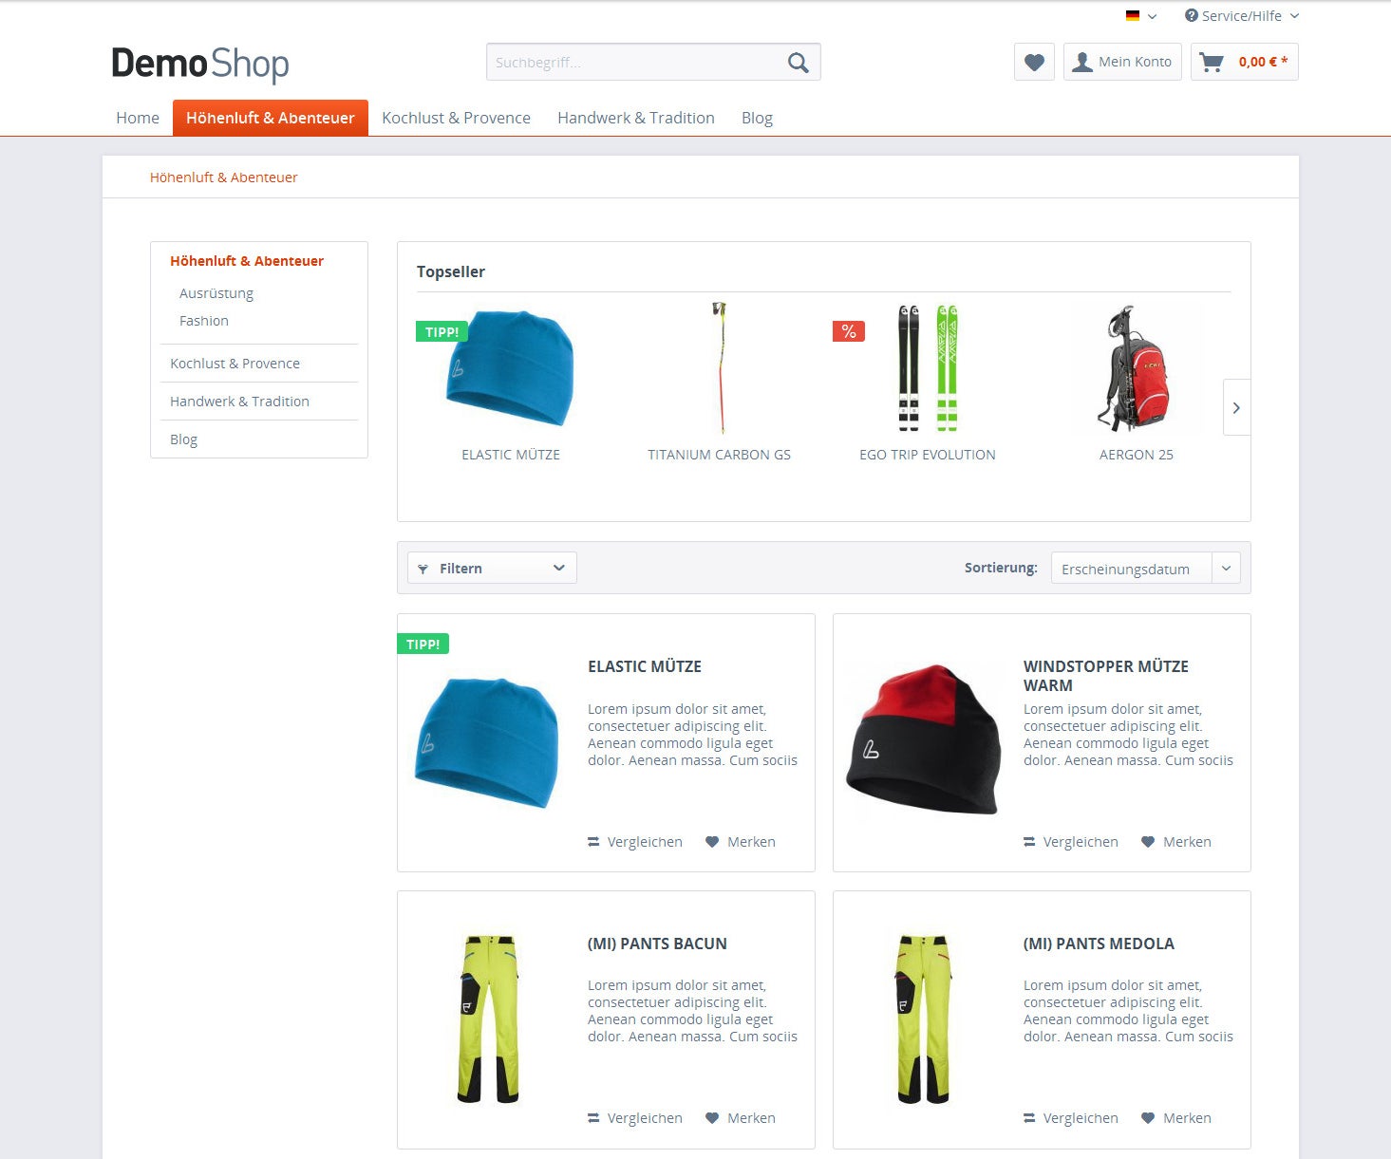Advance the Topseller slider with right arrow
This screenshot has height=1159, width=1391.
coord(1236,407)
